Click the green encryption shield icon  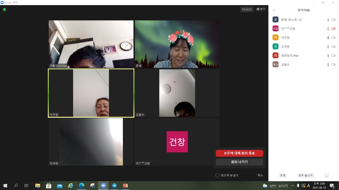tap(4, 9)
